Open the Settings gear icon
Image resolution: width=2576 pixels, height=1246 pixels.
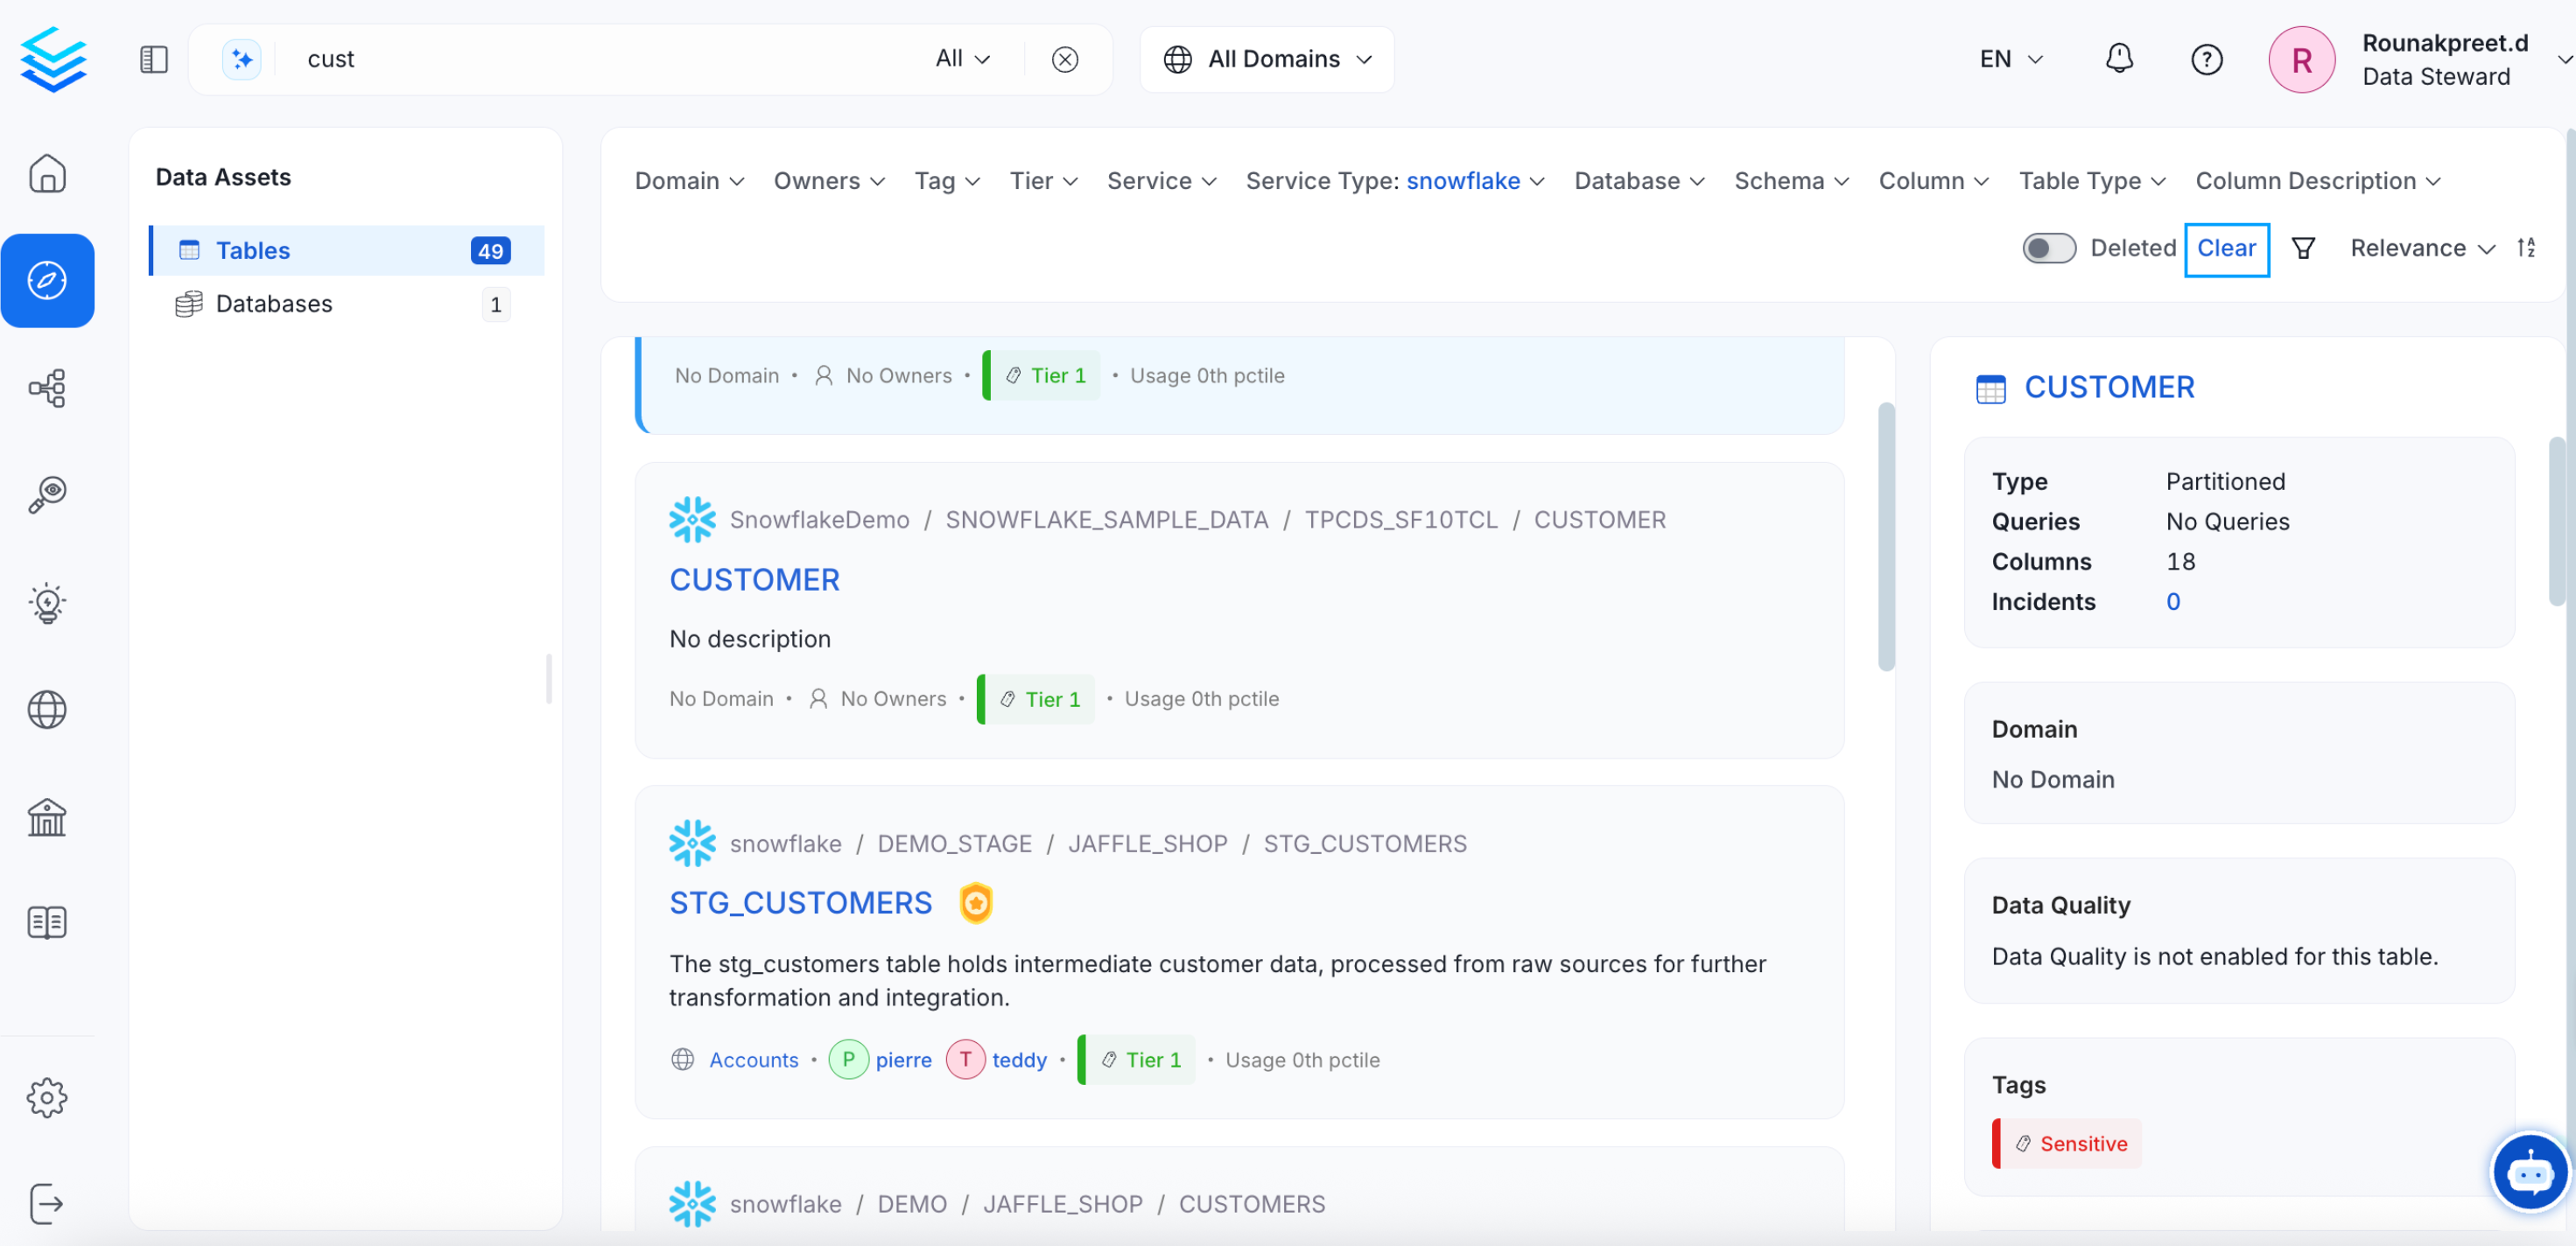[x=47, y=1098]
